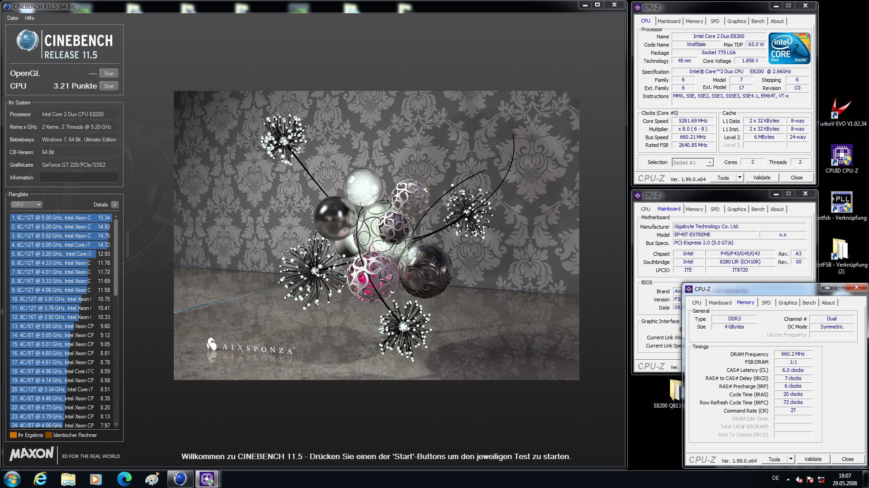This screenshot has width=869, height=488.
Task: Click Cinebench logo sphere
Action: [x=28, y=41]
